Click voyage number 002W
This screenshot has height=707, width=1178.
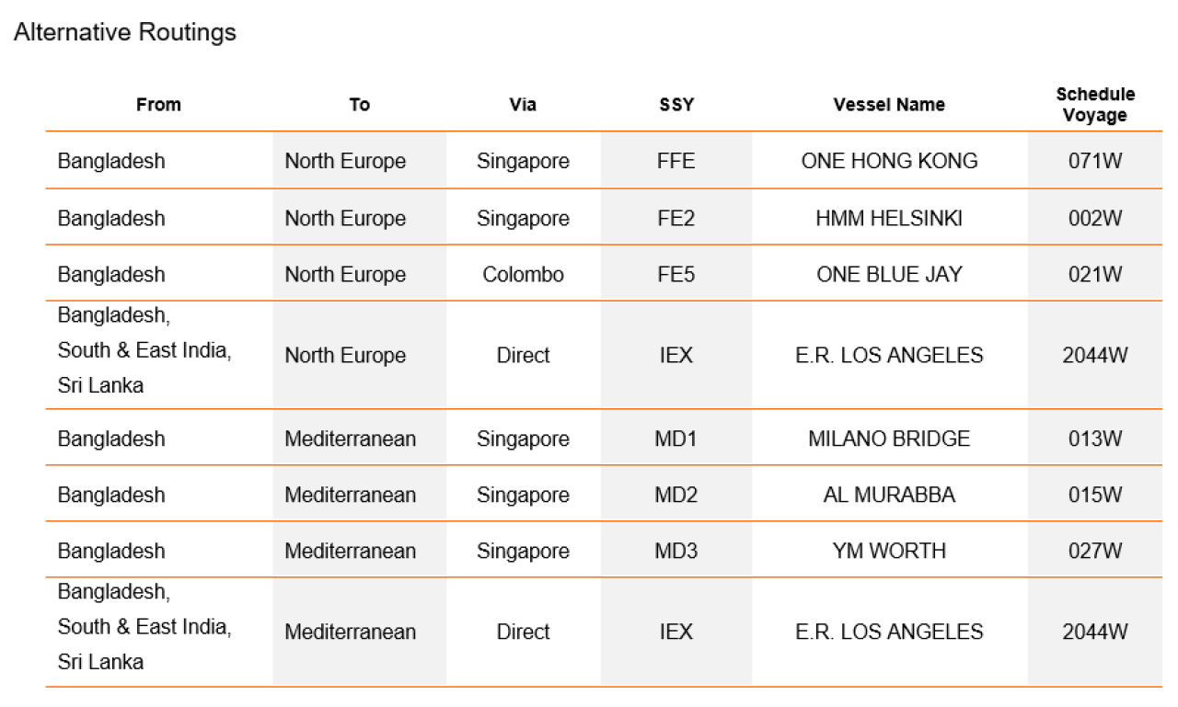1095,218
